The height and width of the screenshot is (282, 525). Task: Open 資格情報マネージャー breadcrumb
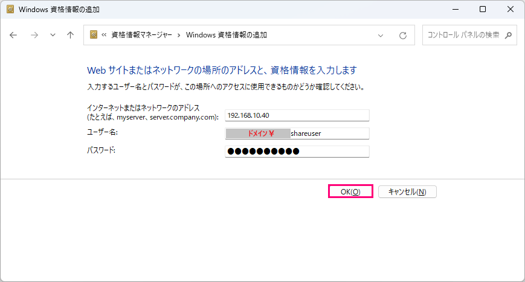point(141,35)
